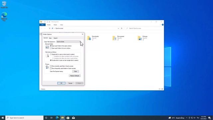
Task: Show hidden system tray icons chevron
Action: point(187,118)
